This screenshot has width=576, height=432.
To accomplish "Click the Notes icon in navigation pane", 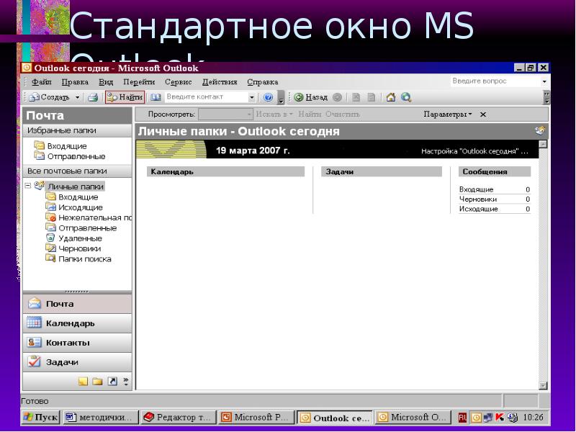I will coord(83,382).
